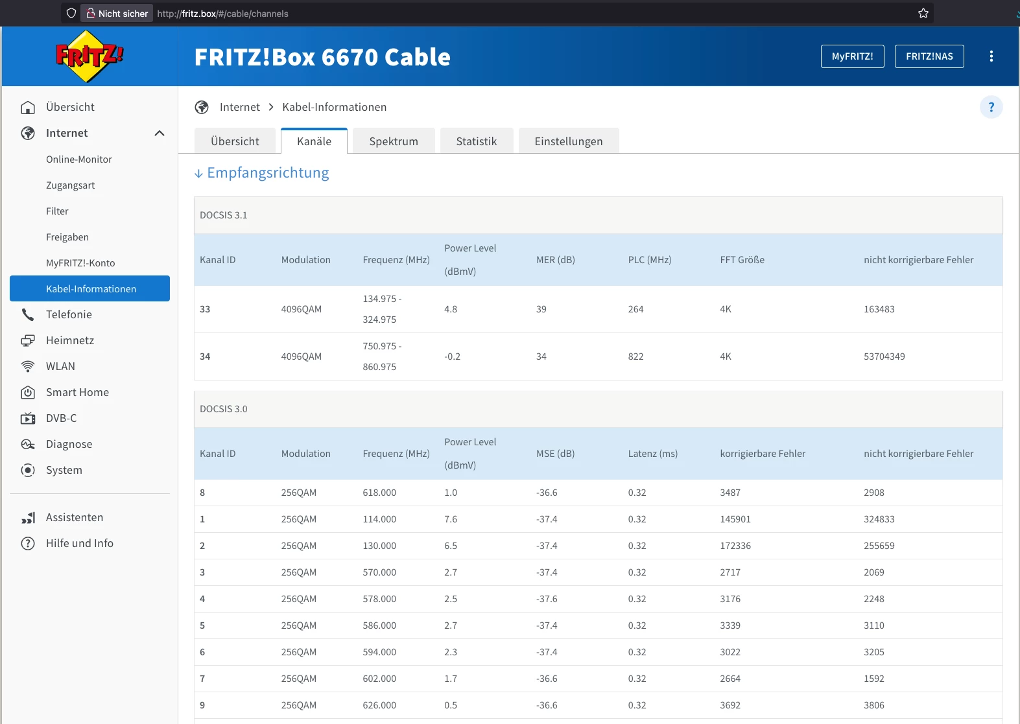Open the Spektrum tab
The width and height of the screenshot is (1020, 724).
(x=394, y=141)
